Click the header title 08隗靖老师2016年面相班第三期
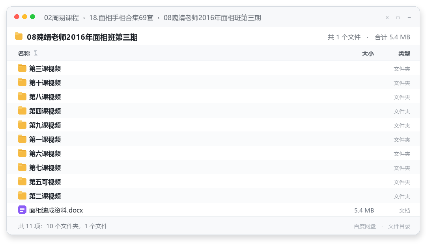Screen dimensions: 426x244 coord(82,37)
